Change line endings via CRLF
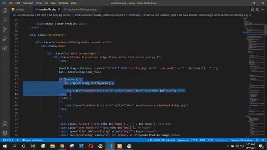The image size is (267, 150). tap(202, 140)
